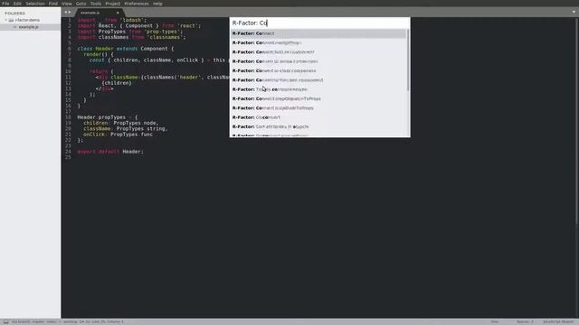Click the tab history navigation arrows
579x325 pixels.
click(68, 12)
